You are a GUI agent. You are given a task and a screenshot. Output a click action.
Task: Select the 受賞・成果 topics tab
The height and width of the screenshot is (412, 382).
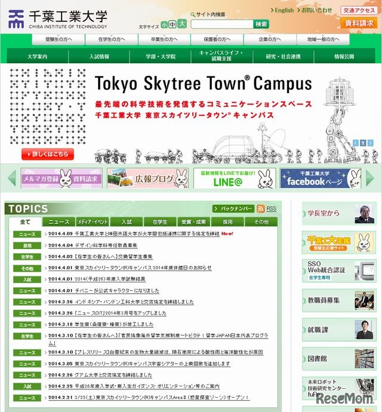tap(193, 222)
